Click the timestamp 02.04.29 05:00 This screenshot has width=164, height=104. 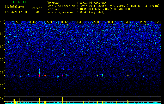[x=16, y=12]
